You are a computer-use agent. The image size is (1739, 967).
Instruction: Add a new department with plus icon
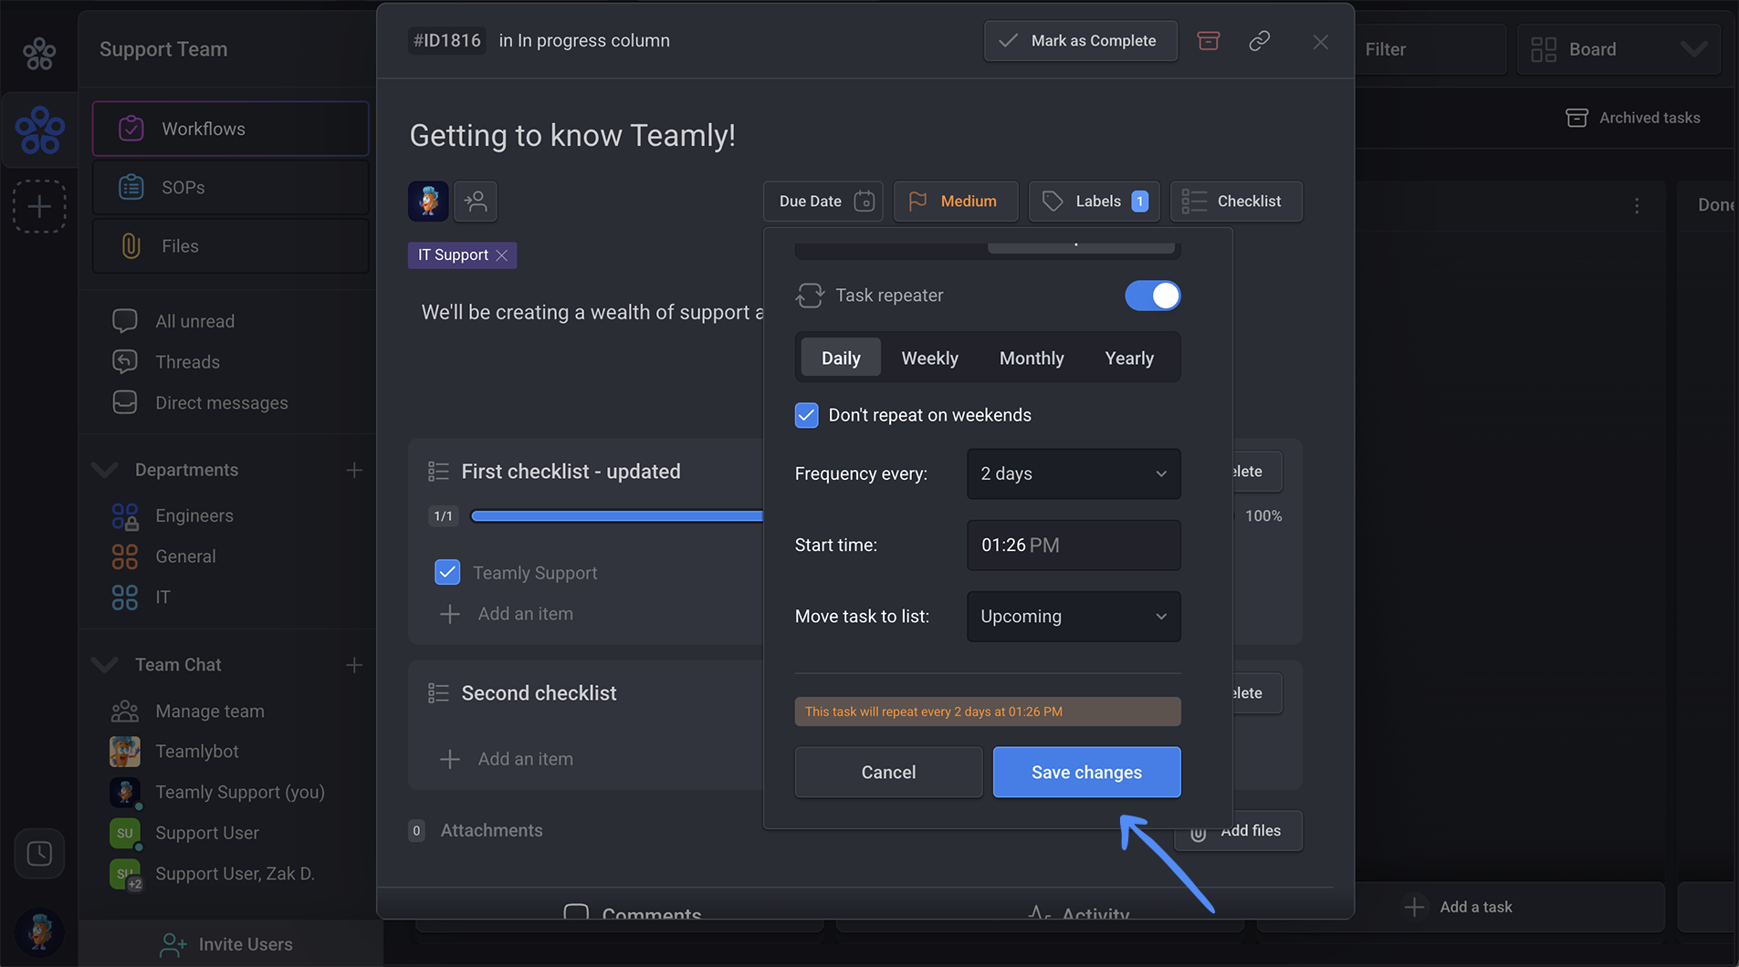pos(354,470)
